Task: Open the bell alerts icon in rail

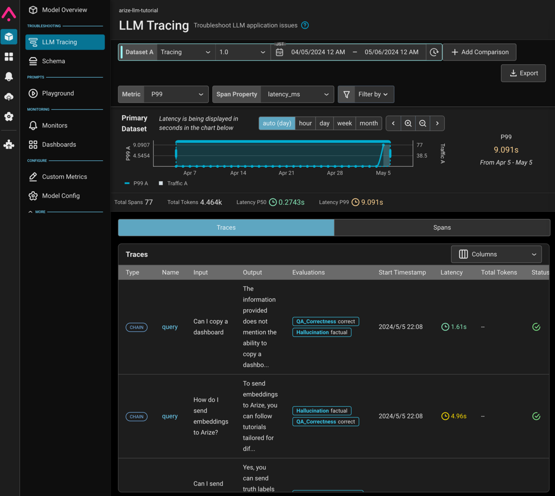Action: 9,76
